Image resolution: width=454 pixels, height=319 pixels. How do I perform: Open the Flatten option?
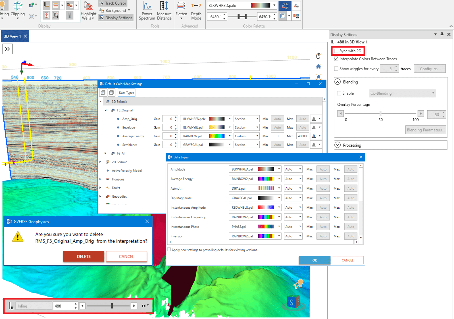pos(181,11)
